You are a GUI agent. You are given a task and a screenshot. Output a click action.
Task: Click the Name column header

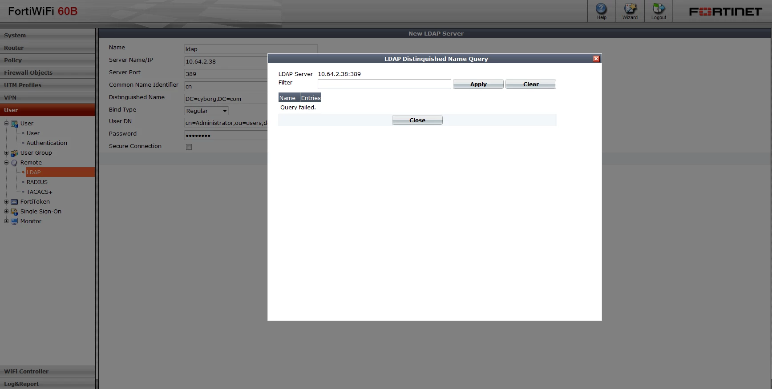point(289,98)
